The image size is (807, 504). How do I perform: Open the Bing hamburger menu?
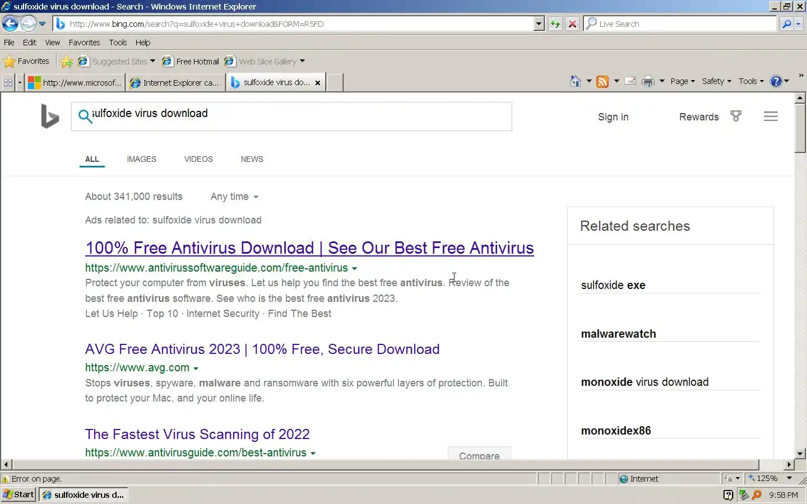coord(771,116)
